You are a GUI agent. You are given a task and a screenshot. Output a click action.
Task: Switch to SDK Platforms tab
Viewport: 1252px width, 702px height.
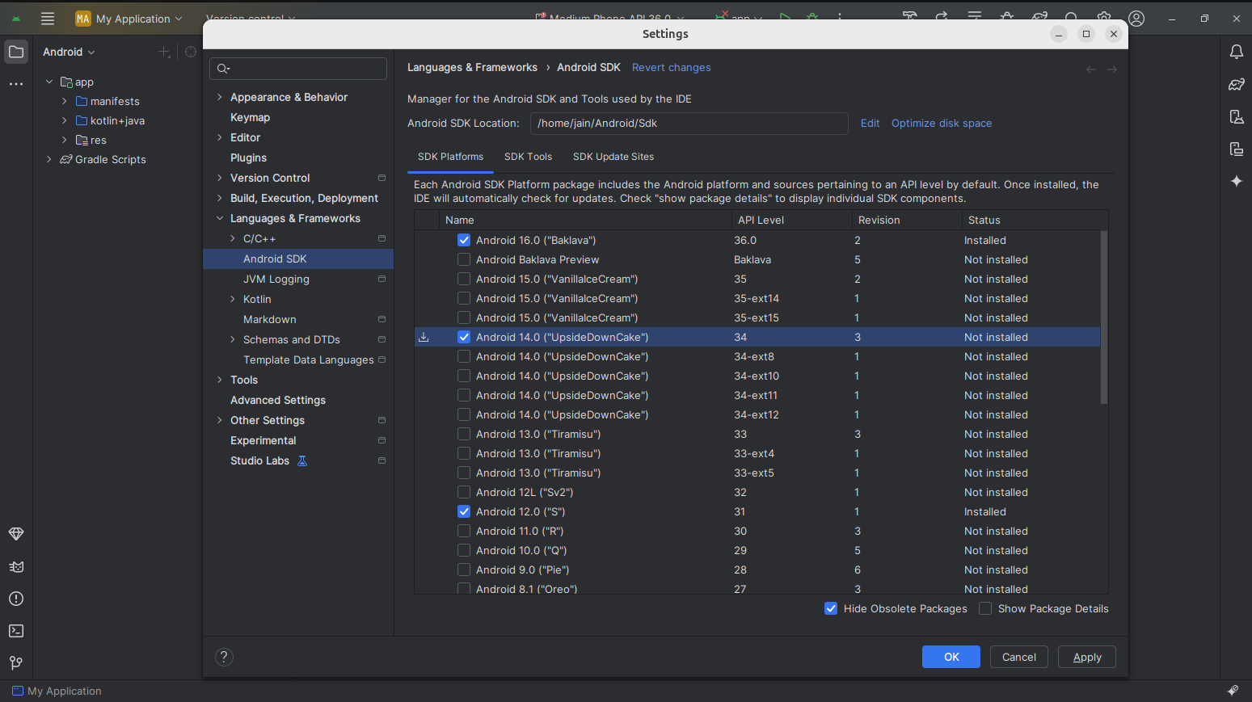[x=450, y=157]
